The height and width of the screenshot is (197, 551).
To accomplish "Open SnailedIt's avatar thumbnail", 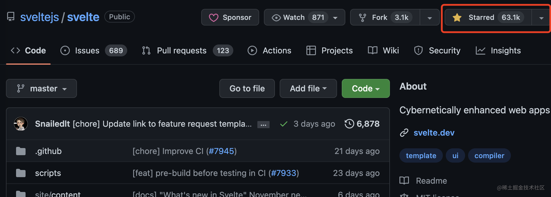I will tap(21, 124).
